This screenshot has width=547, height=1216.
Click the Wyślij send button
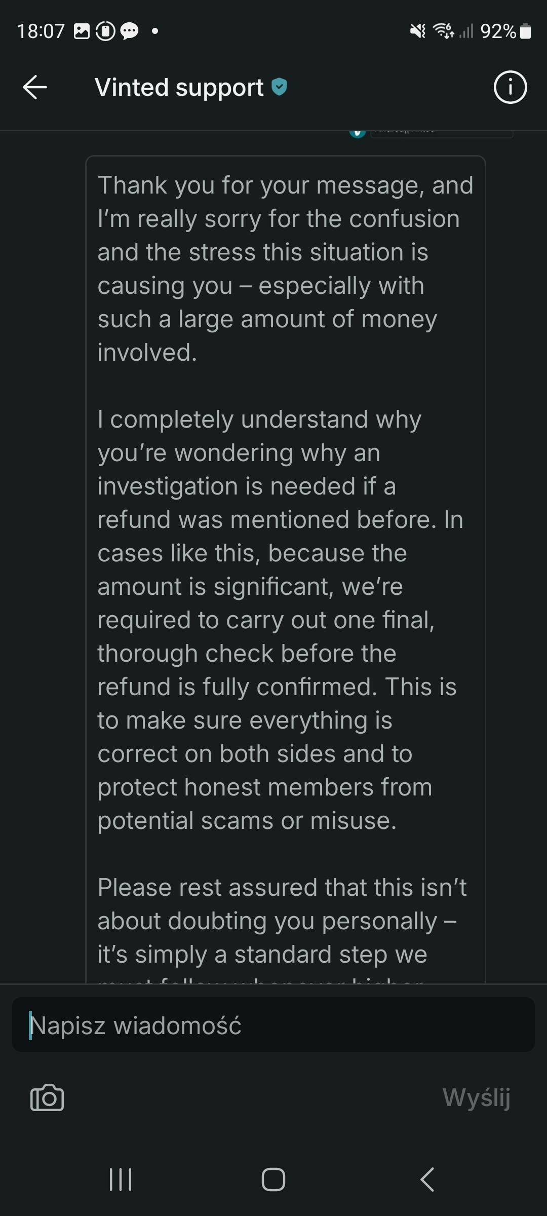(476, 1097)
